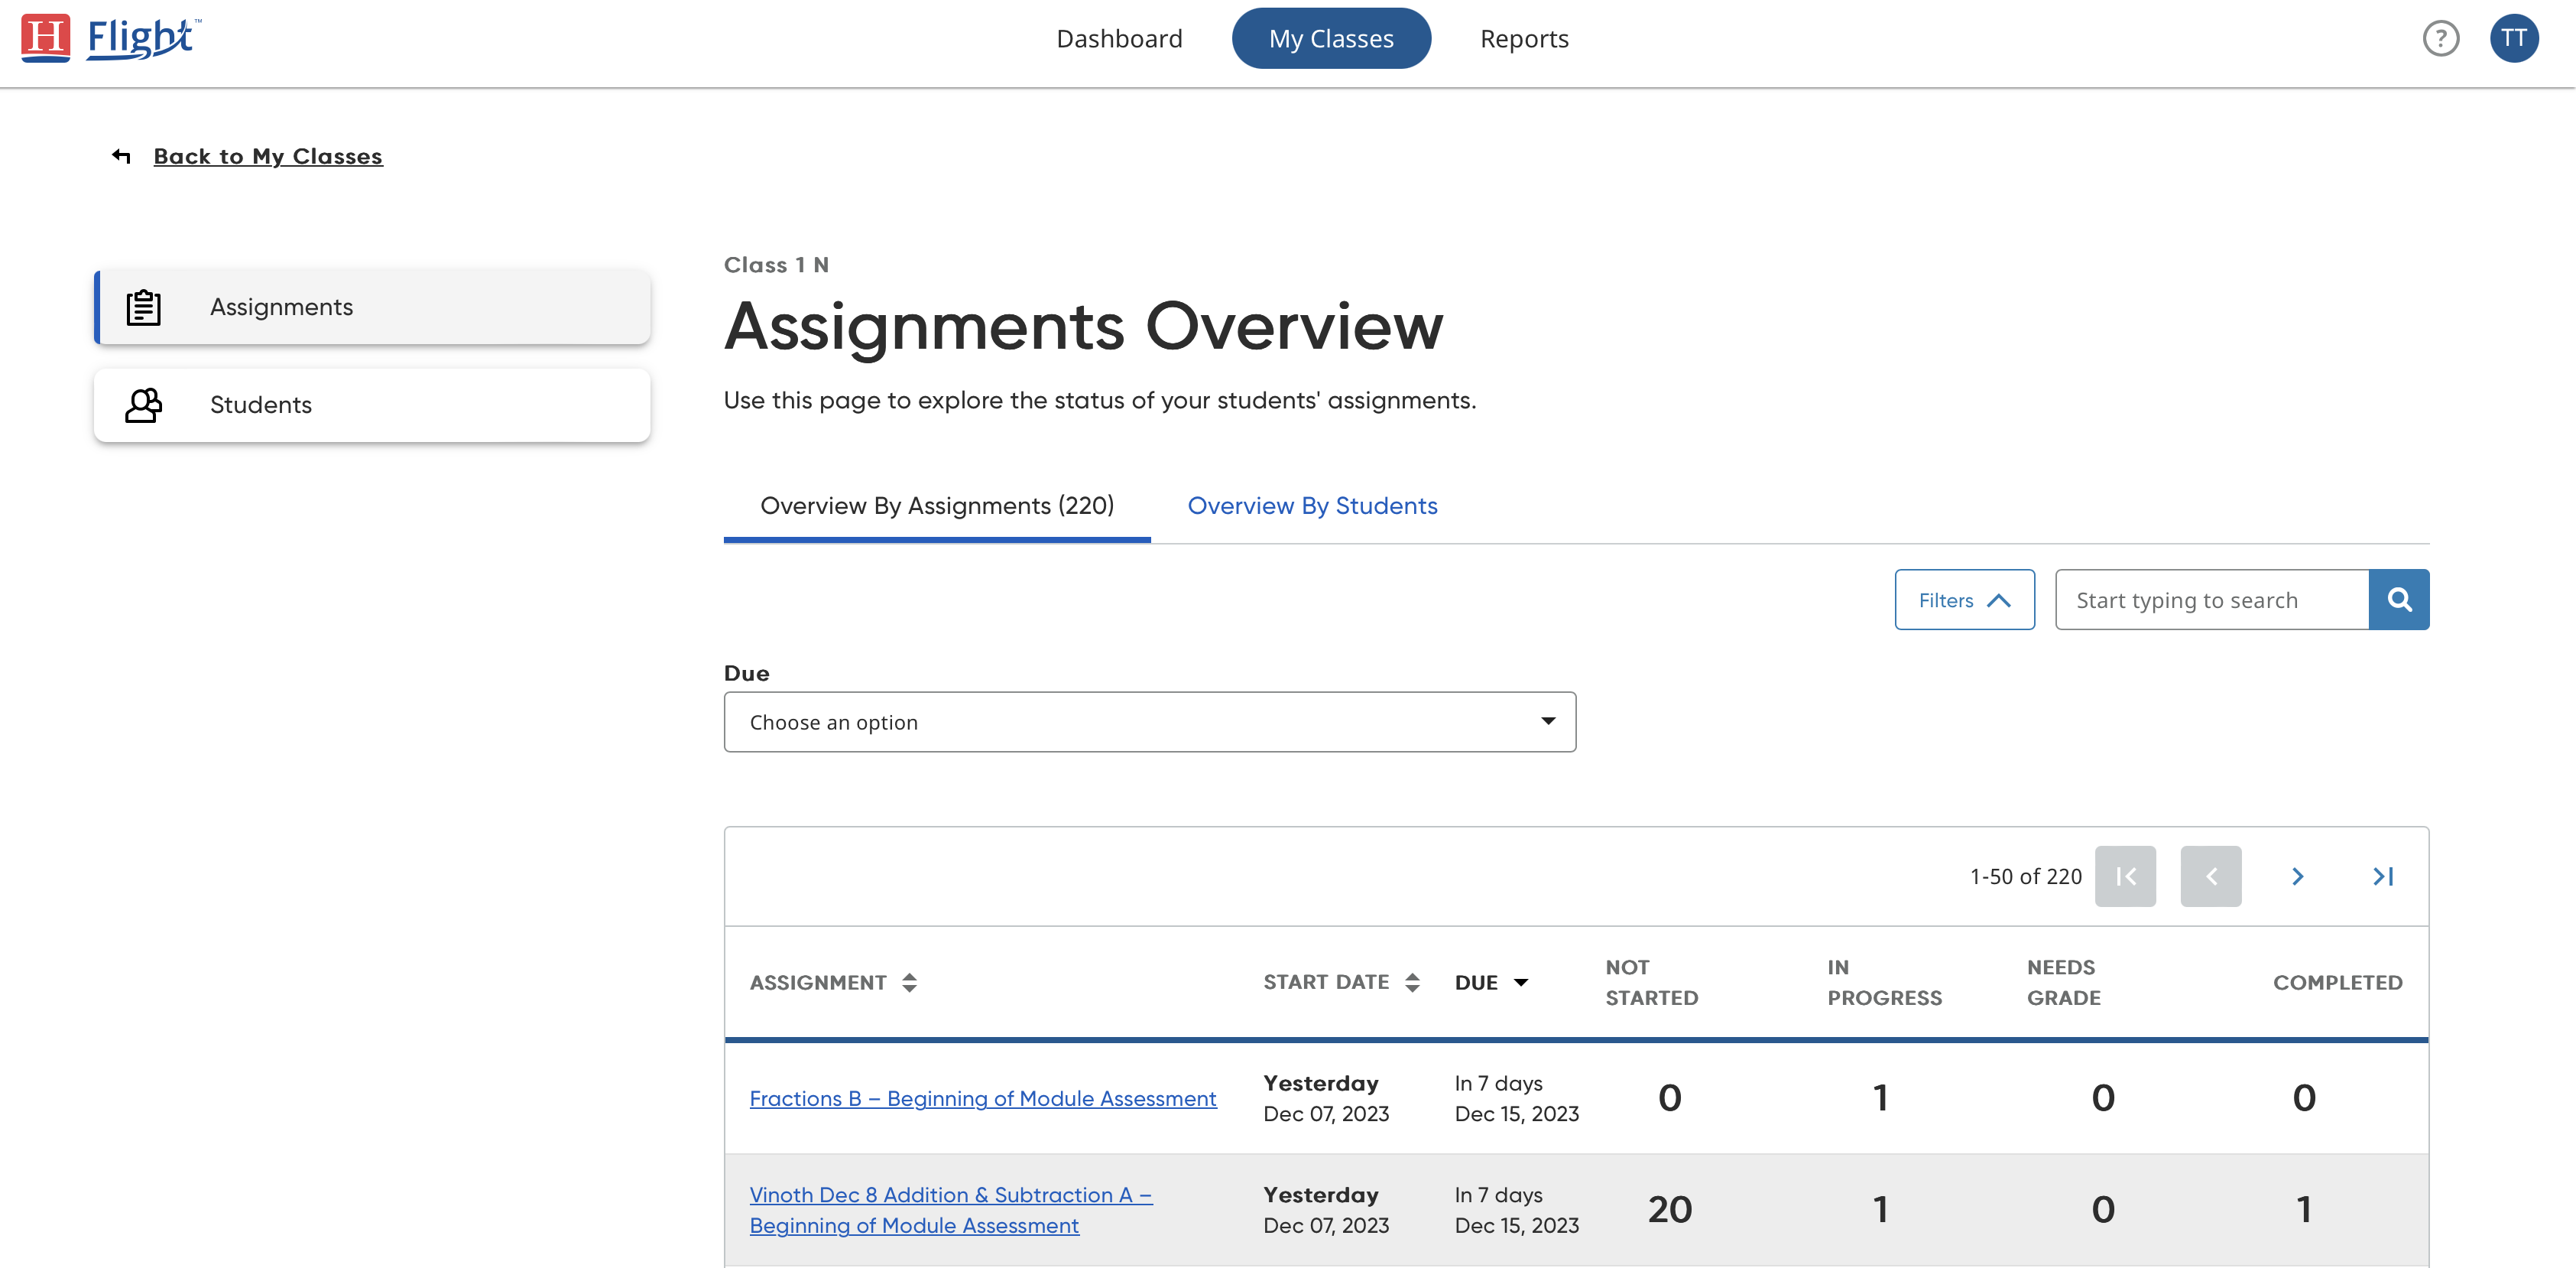
Task: Click the magnifying glass search button
Action: (x=2398, y=600)
